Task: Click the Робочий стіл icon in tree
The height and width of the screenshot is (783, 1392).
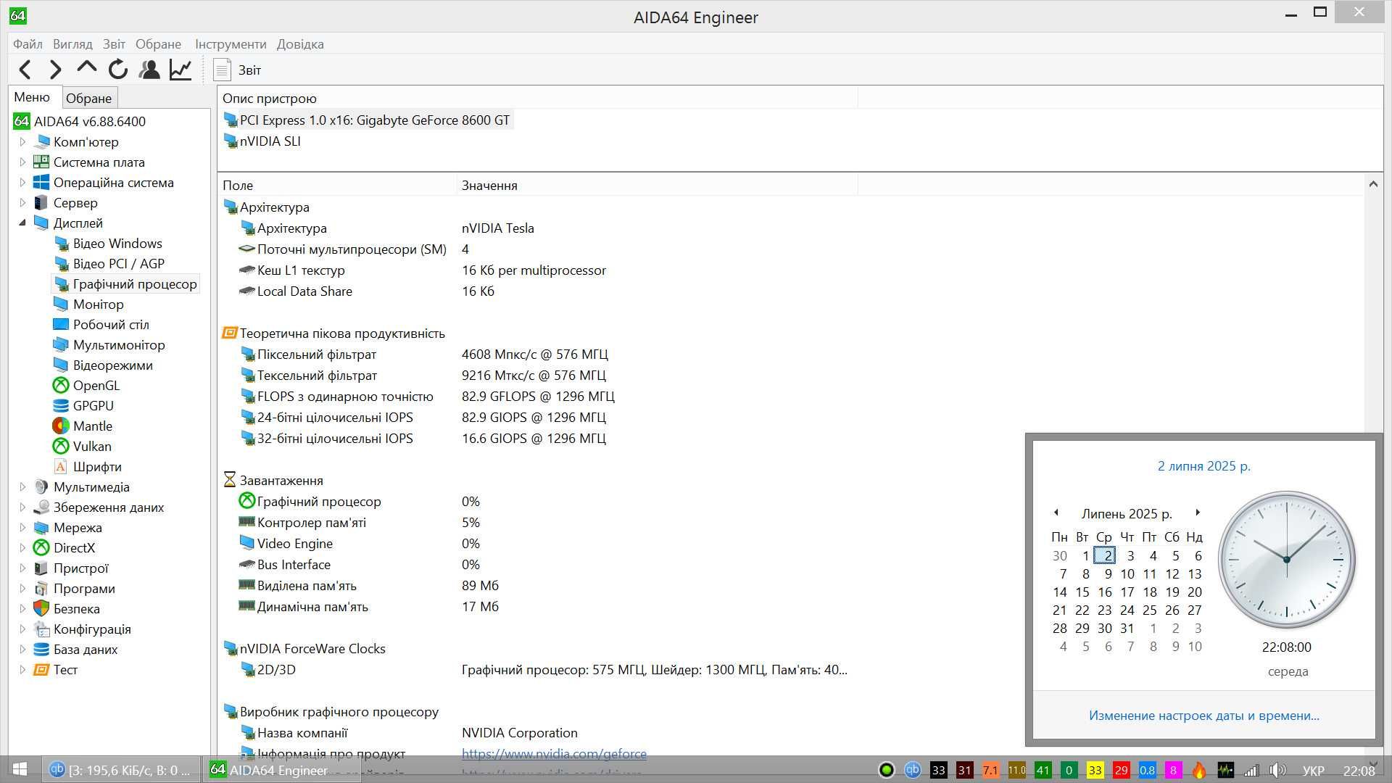Action: coord(61,325)
